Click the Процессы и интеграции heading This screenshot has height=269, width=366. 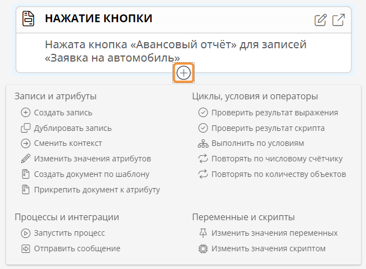pyautogui.click(x=67, y=217)
